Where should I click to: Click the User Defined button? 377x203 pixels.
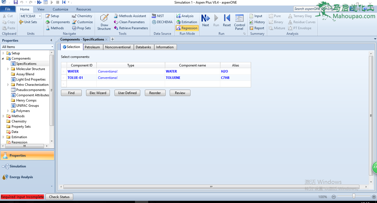pyautogui.click(x=127, y=93)
